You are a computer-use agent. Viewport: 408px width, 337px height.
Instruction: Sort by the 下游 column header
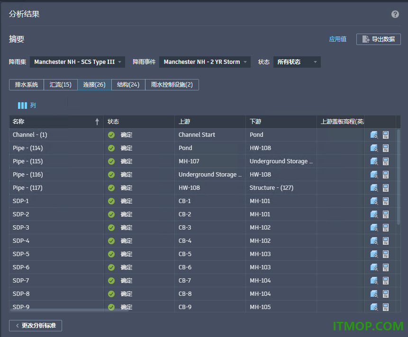tap(281, 122)
